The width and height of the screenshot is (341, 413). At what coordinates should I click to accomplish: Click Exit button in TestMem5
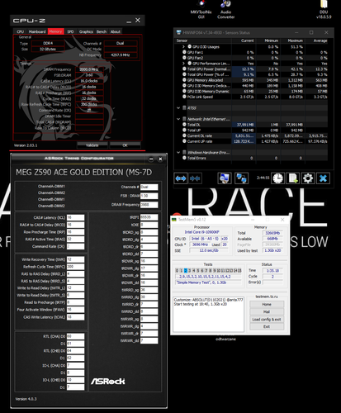[x=267, y=326]
